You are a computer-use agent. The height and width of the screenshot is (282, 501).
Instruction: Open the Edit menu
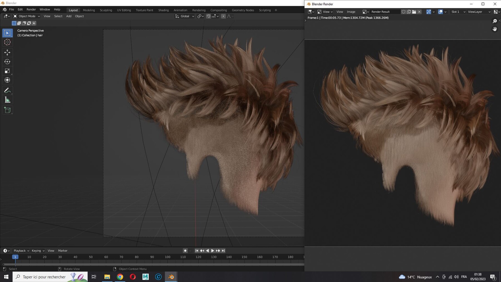pyautogui.click(x=20, y=9)
